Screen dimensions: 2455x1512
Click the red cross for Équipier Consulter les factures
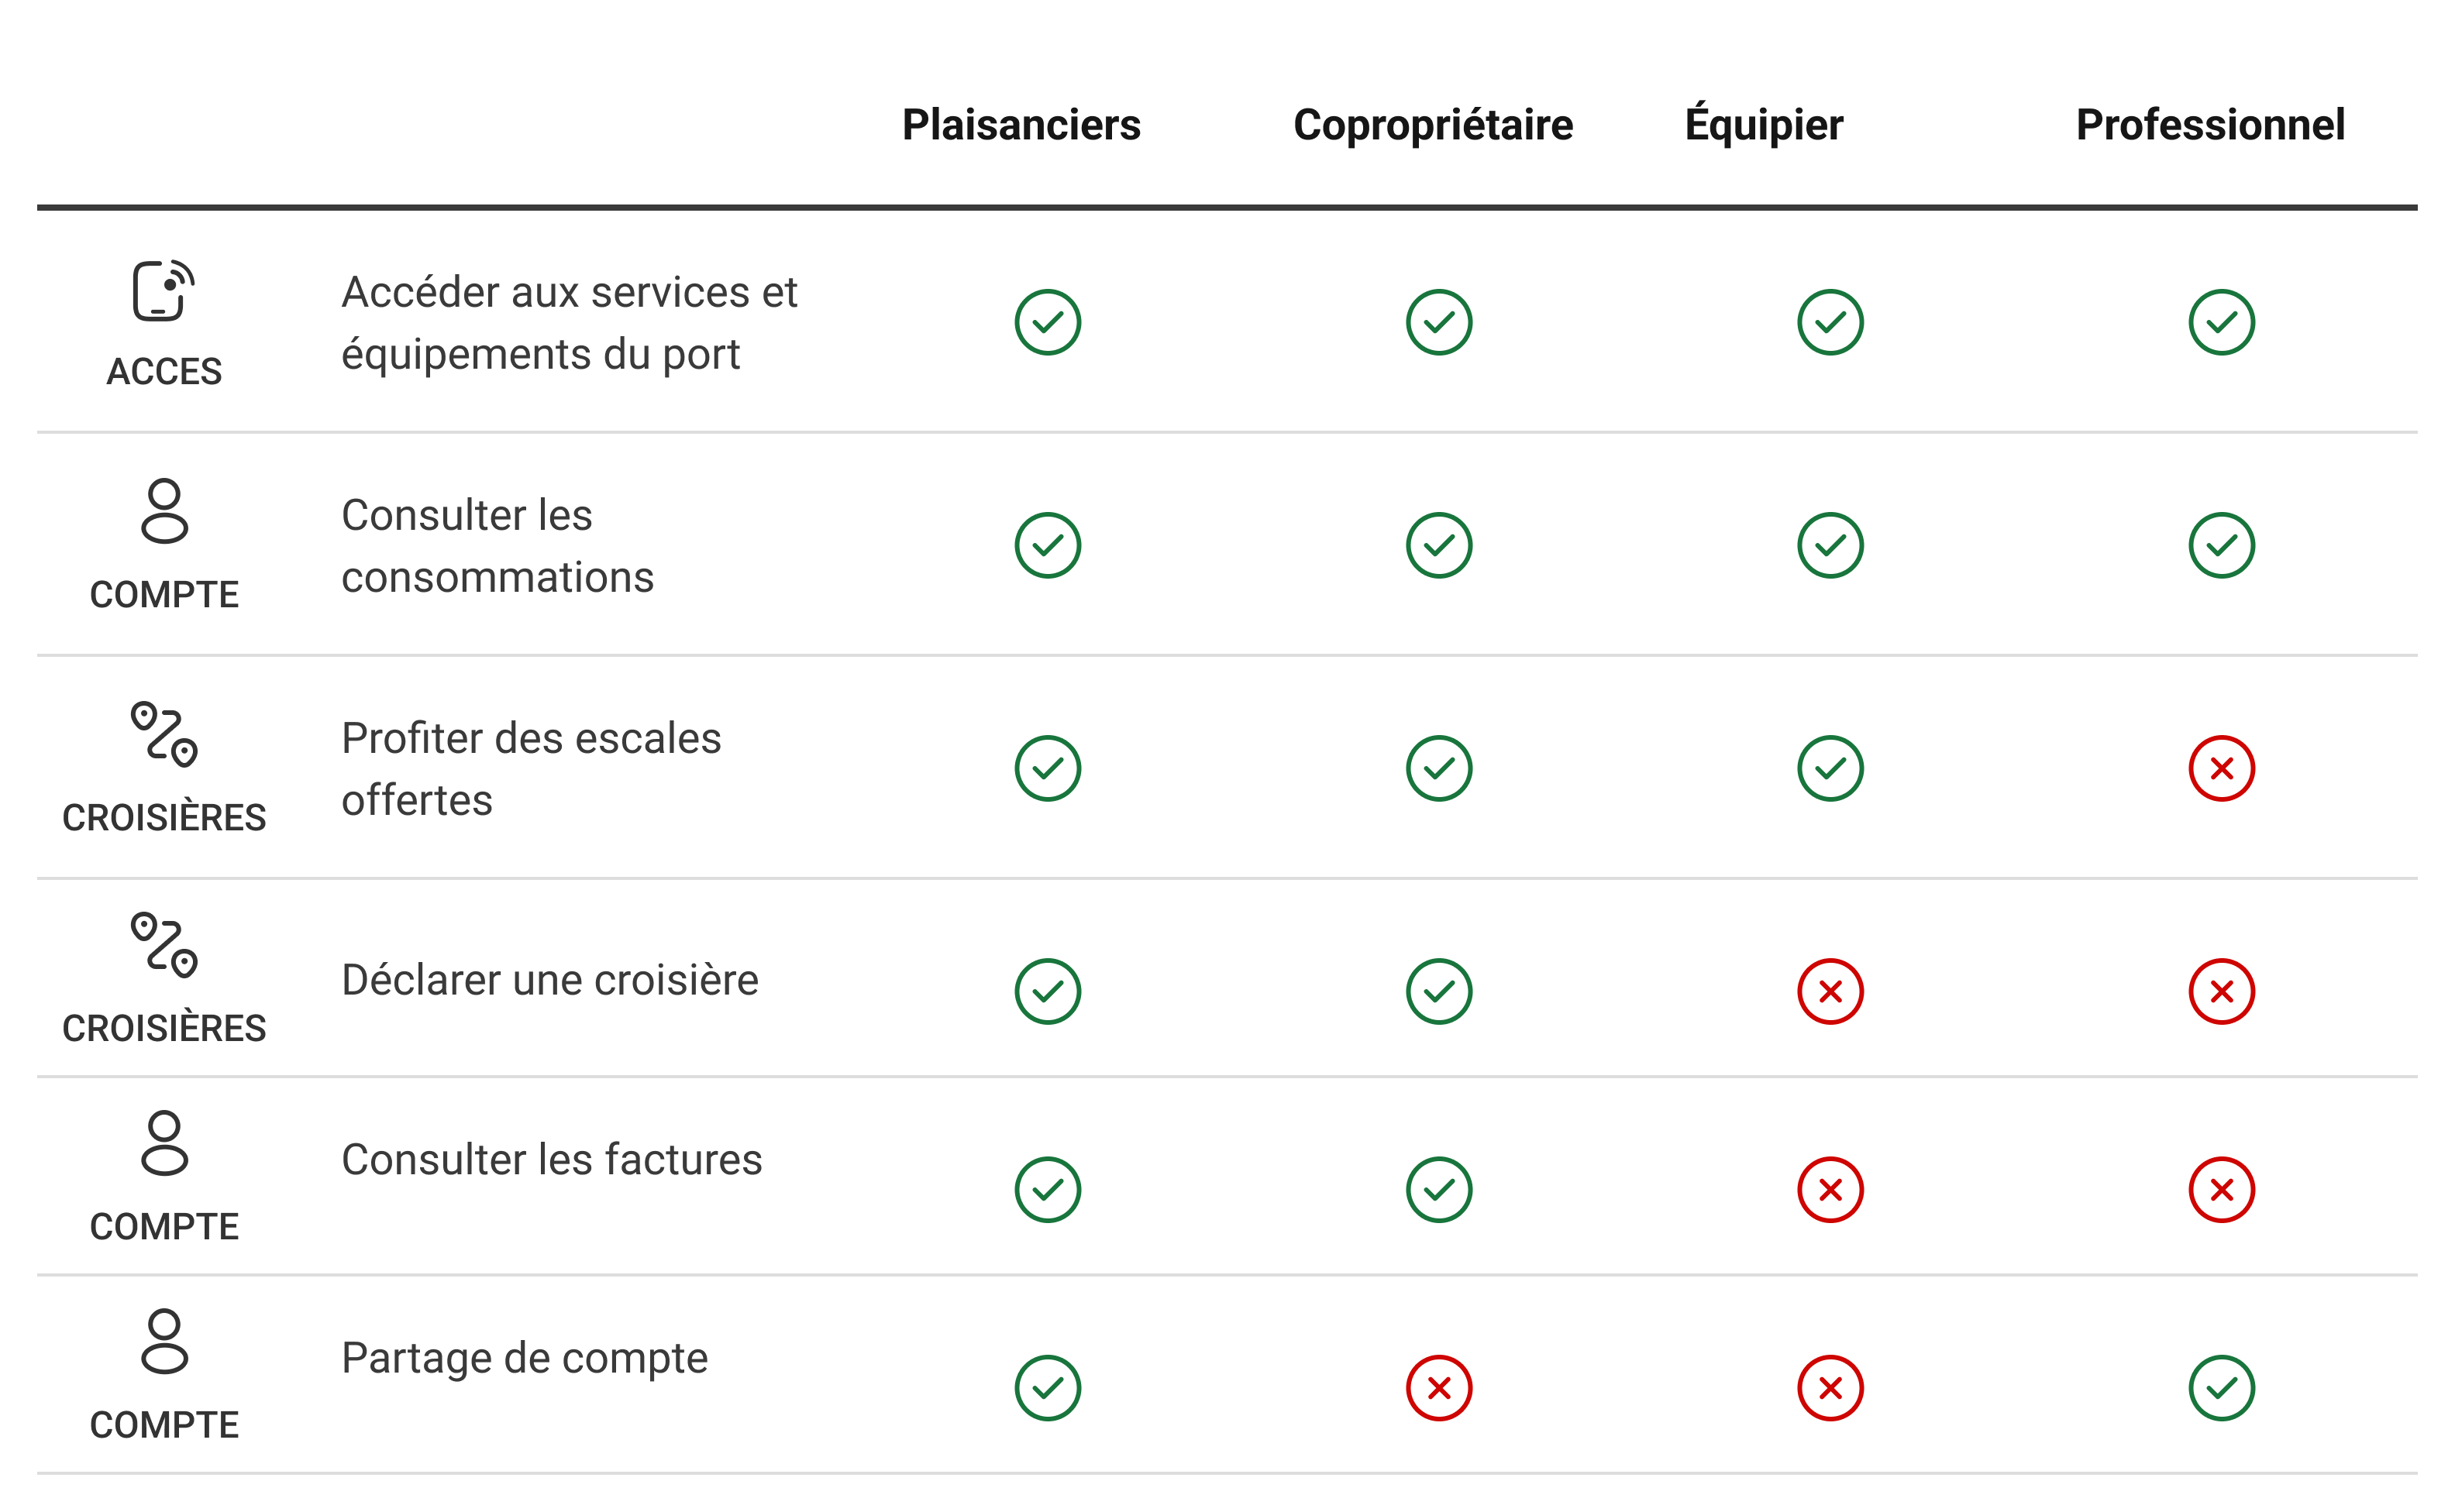coord(1830,1189)
